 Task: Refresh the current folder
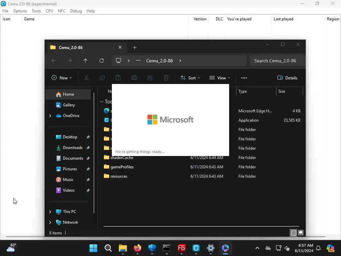pos(102,61)
